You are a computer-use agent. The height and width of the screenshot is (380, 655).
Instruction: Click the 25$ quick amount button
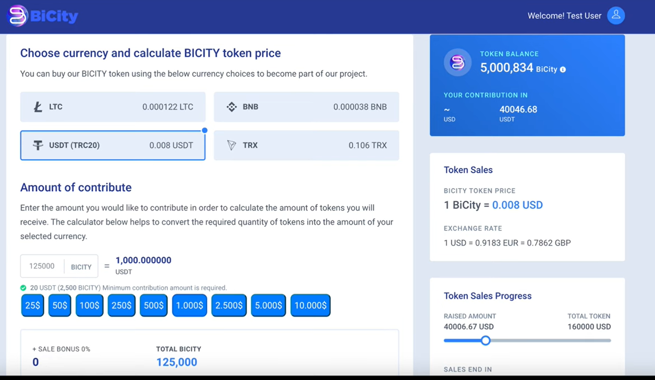click(x=32, y=305)
